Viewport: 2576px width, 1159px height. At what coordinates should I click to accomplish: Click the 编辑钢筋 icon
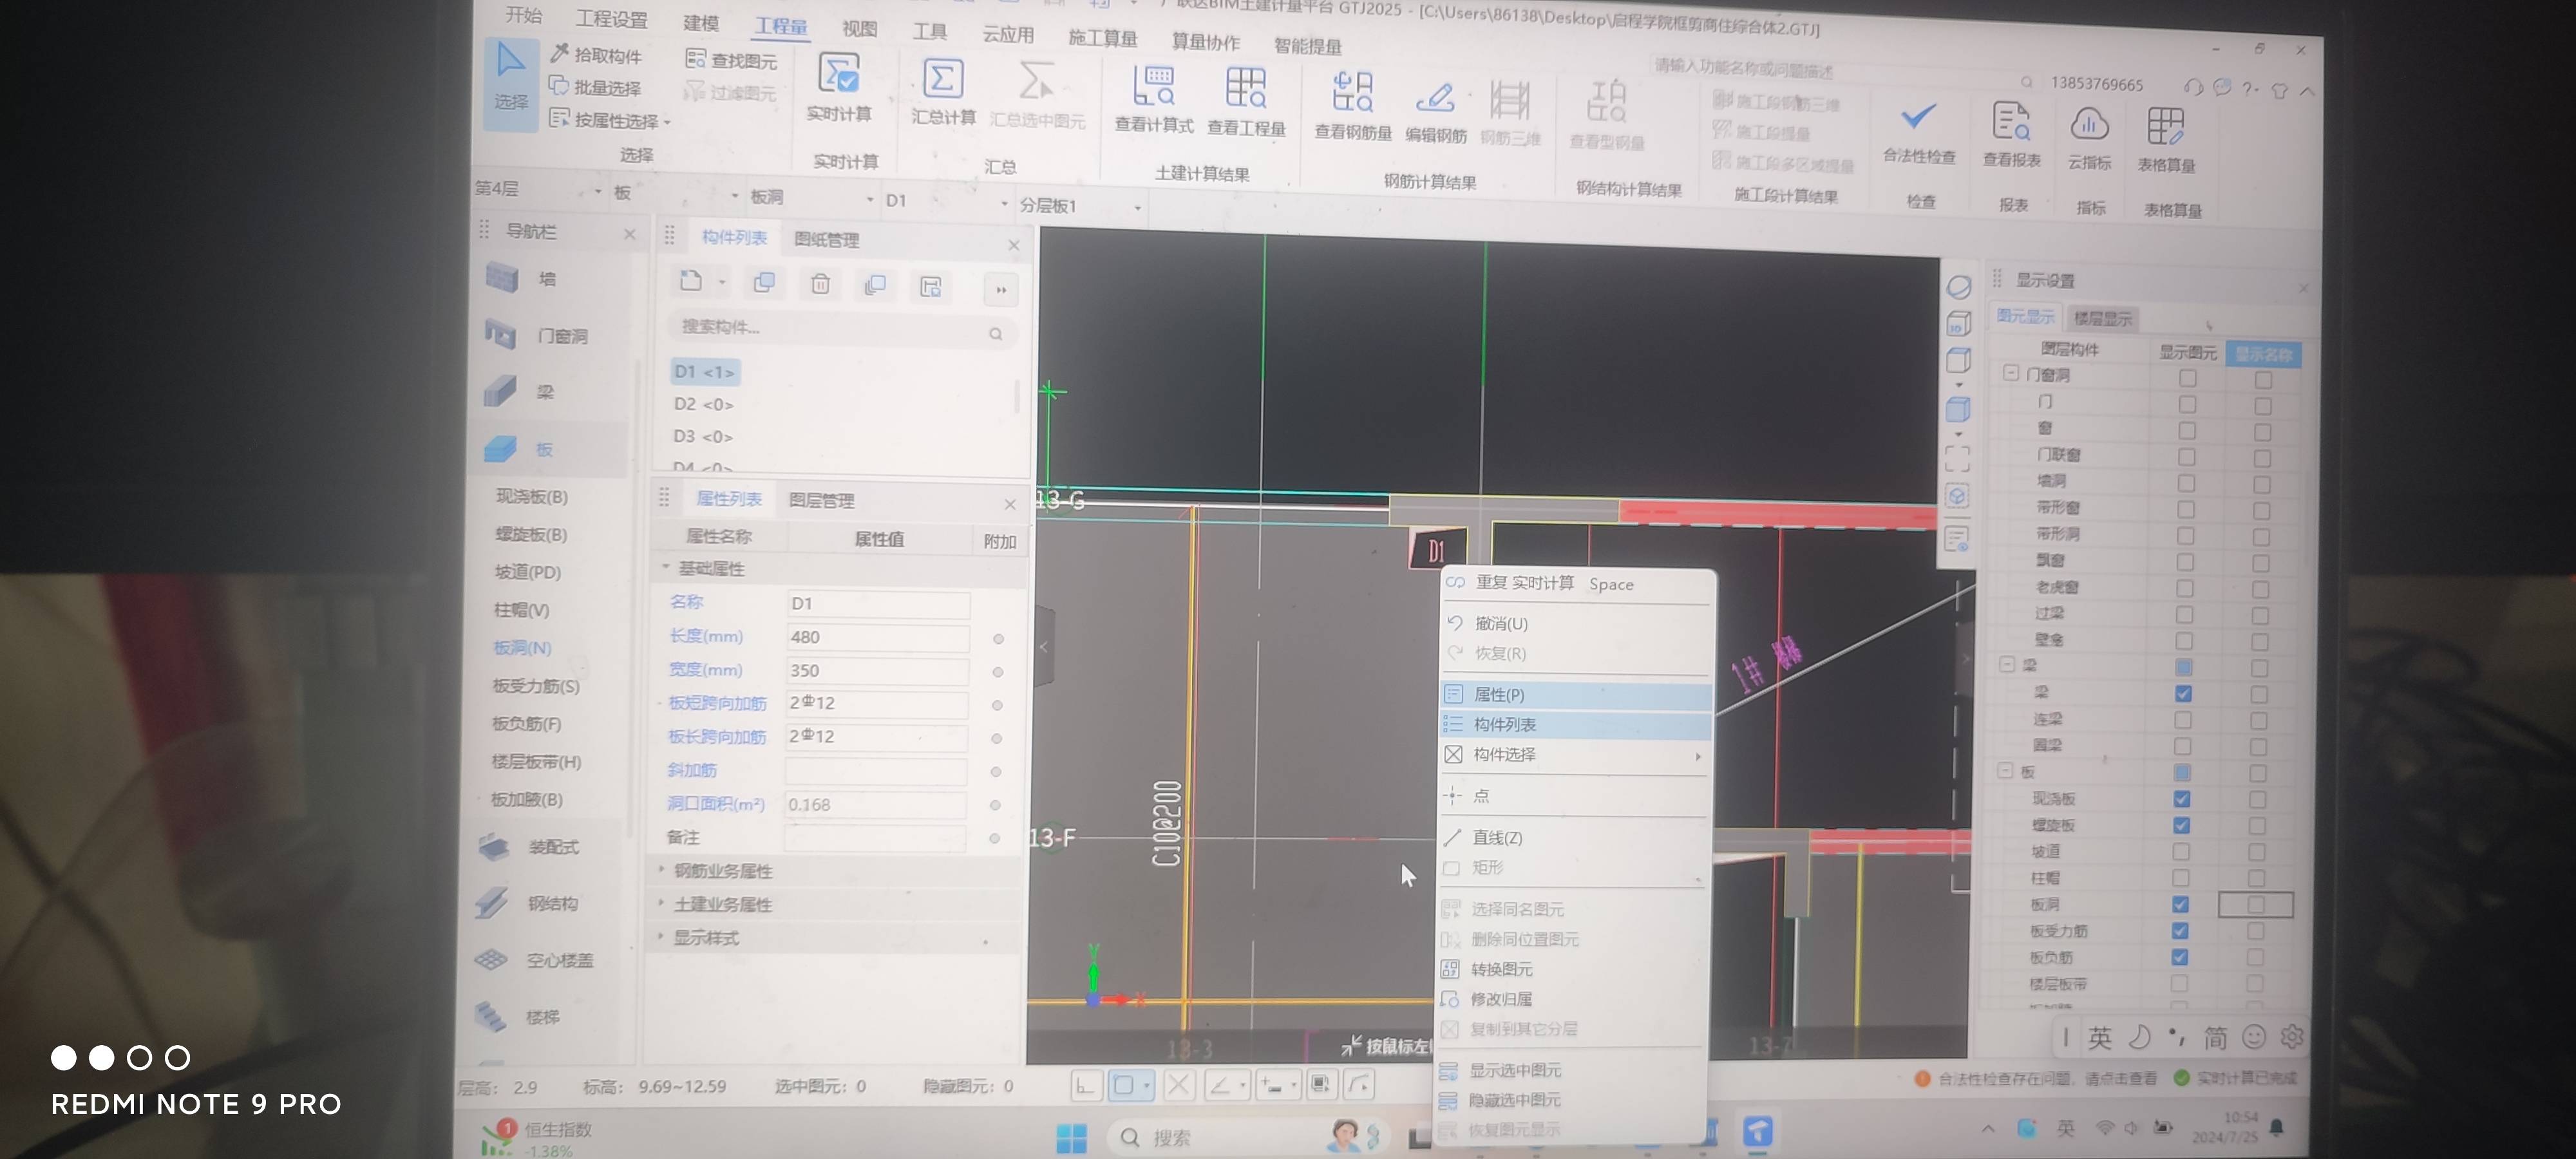click(x=1435, y=98)
